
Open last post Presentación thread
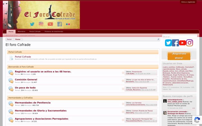pyautogui.click(x=137, y=72)
